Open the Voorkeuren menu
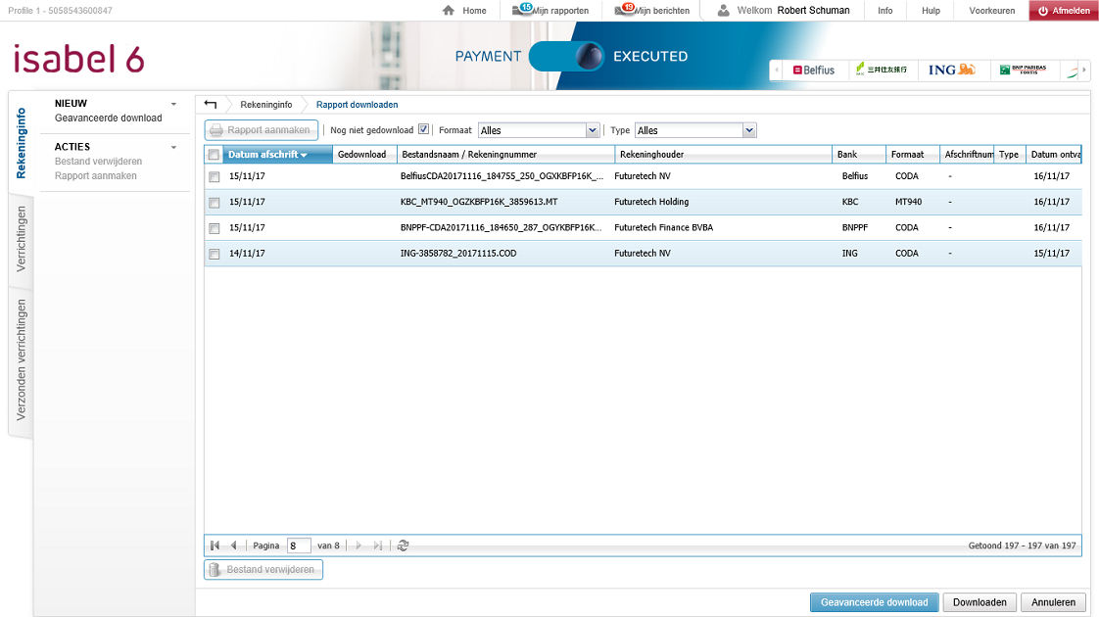Screen dimensions: 1099x617 click(991, 11)
